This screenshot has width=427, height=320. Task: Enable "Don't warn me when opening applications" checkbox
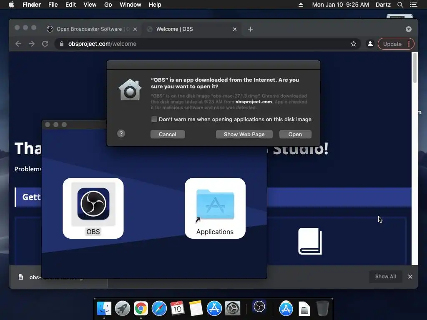tap(154, 119)
